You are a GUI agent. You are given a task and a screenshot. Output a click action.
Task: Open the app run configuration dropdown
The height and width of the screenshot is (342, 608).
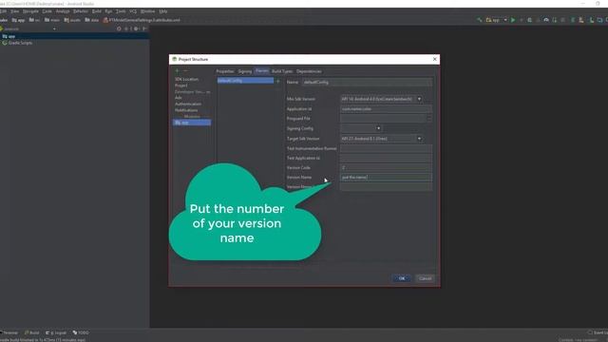pyautogui.click(x=496, y=20)
